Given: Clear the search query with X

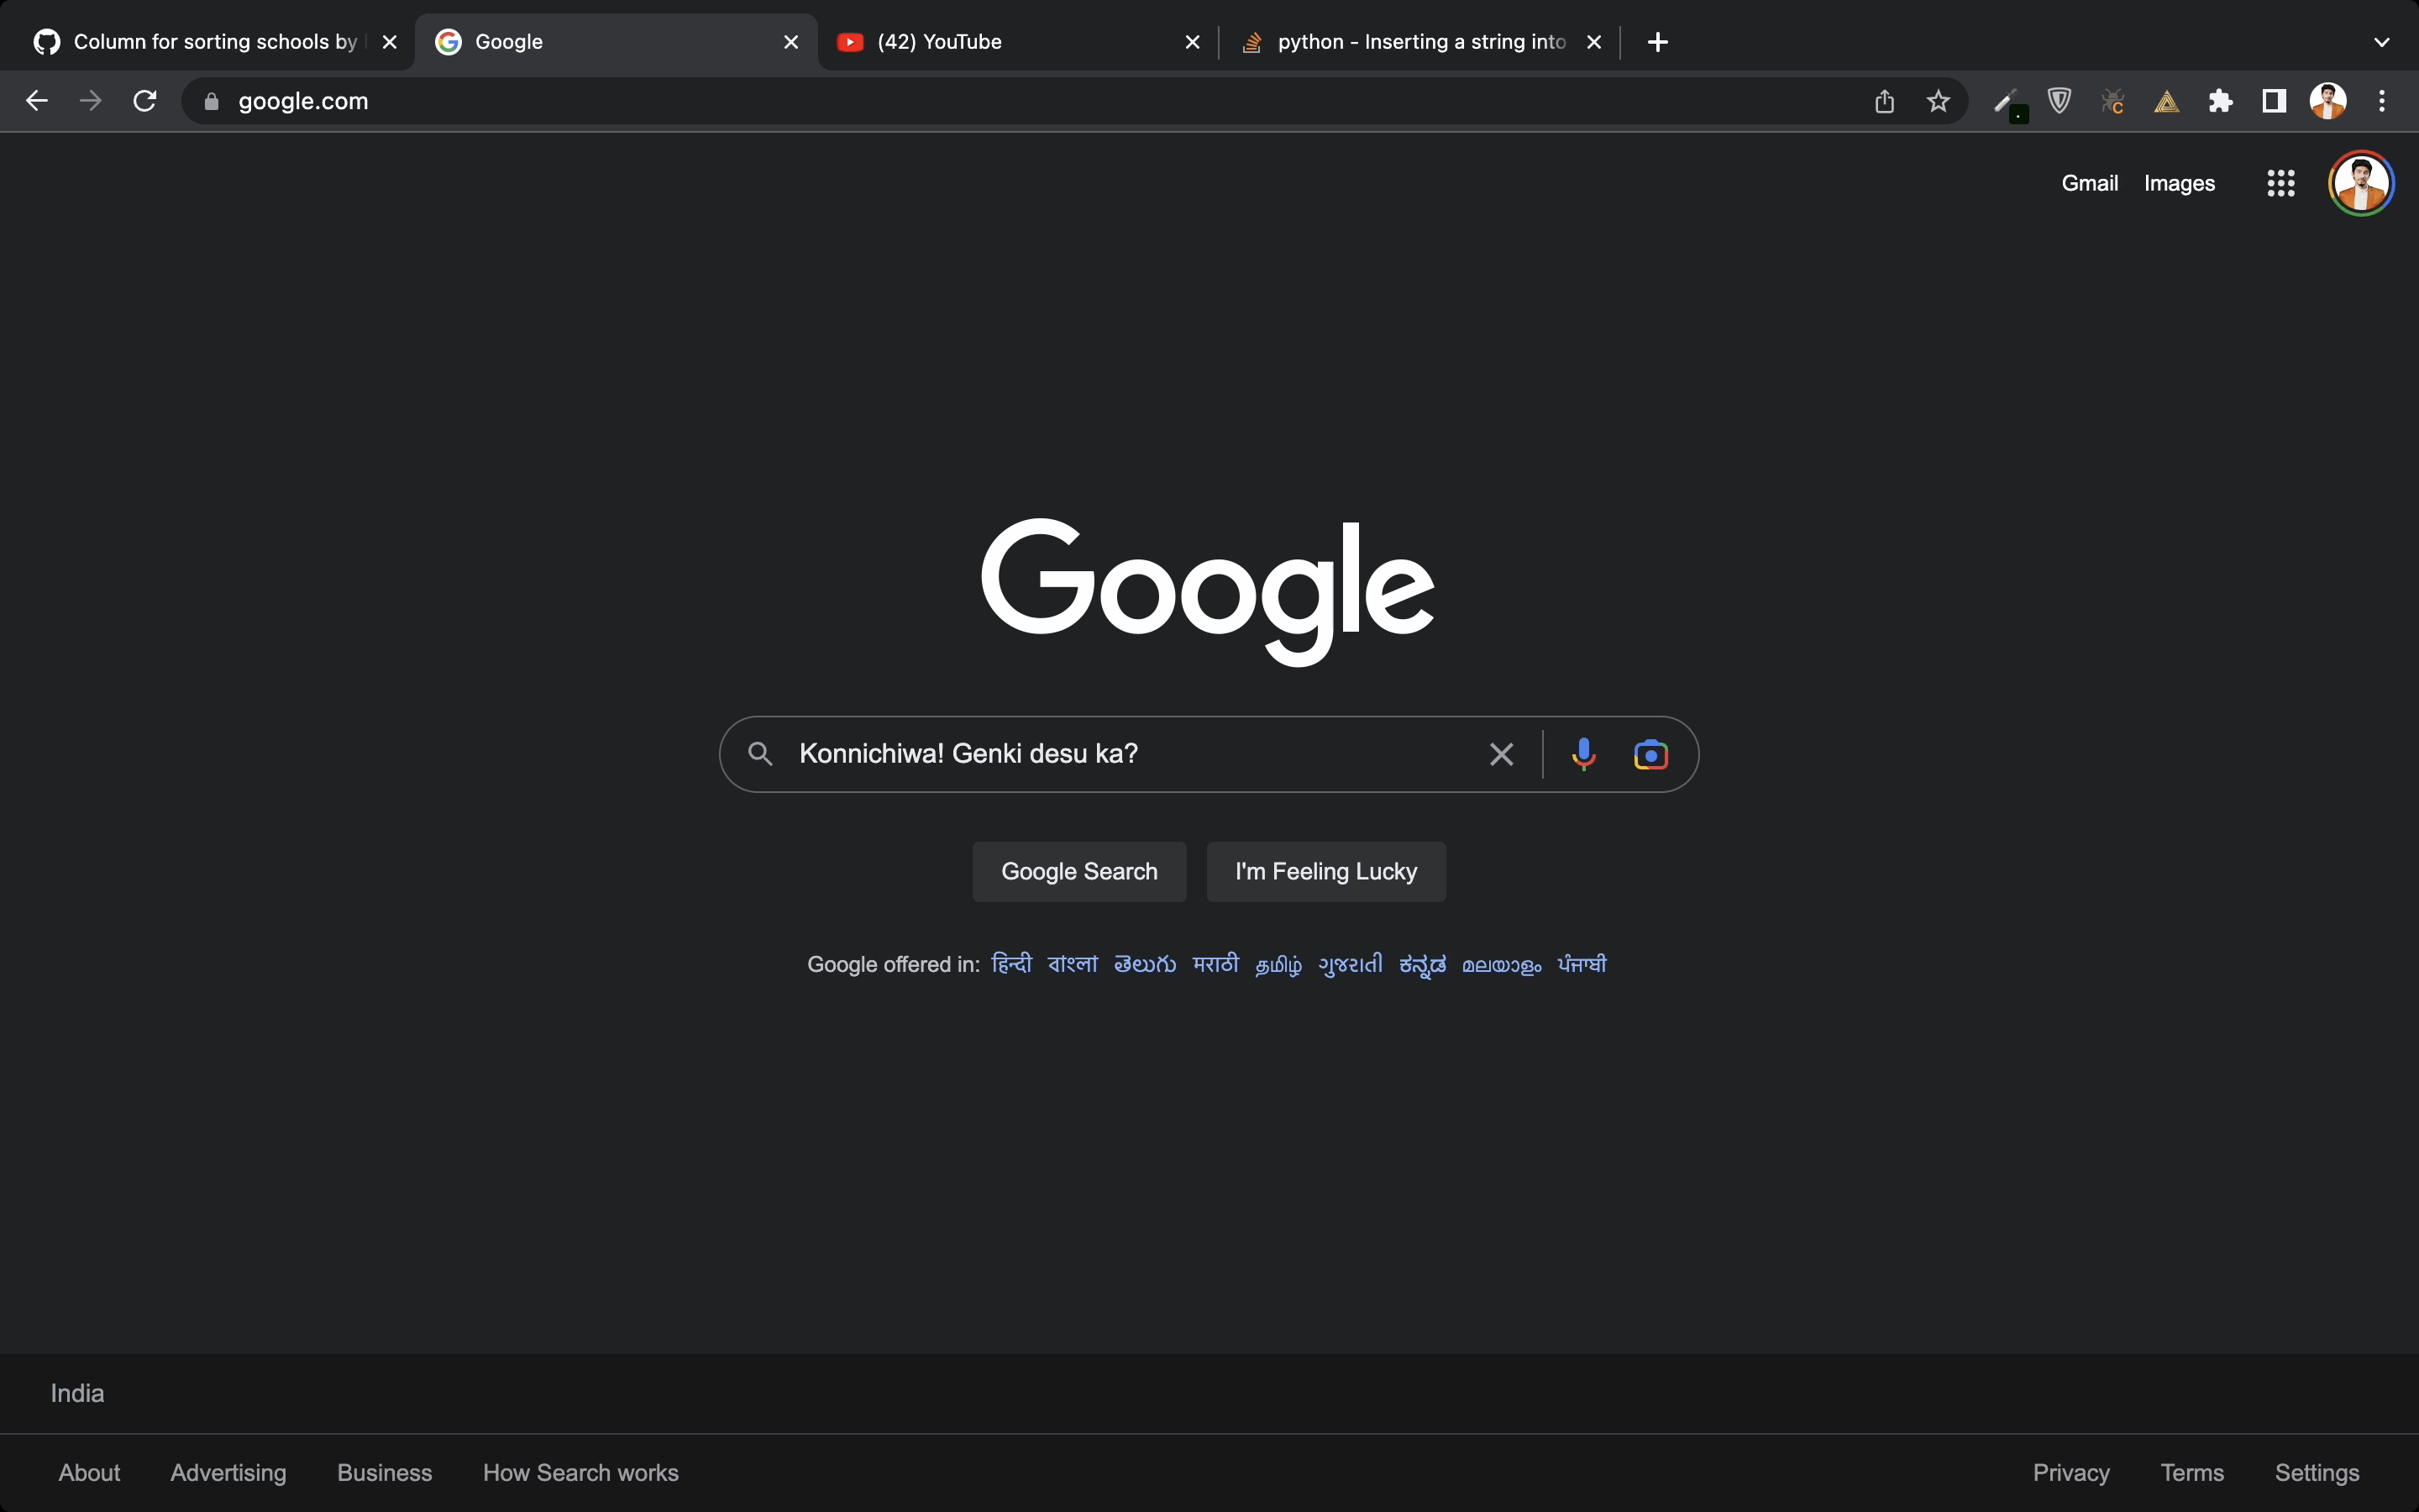Looking at the screenshot, I should coord(1500,754).
